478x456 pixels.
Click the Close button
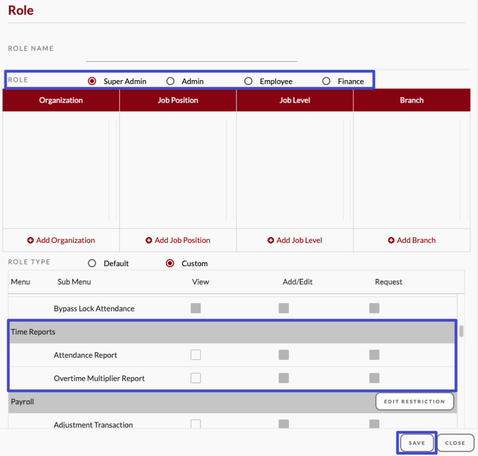[x=455, y=443]
